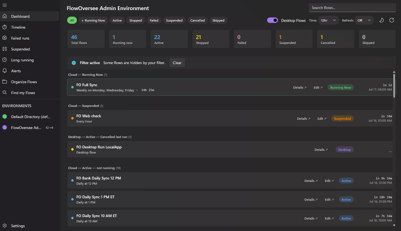The height and width of the screenshot is (231, 401).
Task: Open Find my Flows page
Action: pyautogui.click(x=29, y=93)
